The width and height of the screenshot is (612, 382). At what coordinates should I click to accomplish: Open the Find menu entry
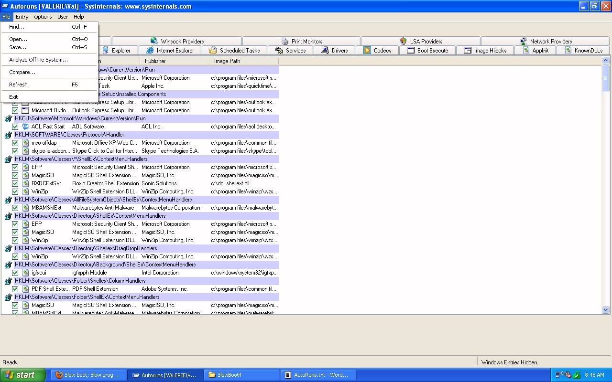pyautogui.click(x=50, y=27)
